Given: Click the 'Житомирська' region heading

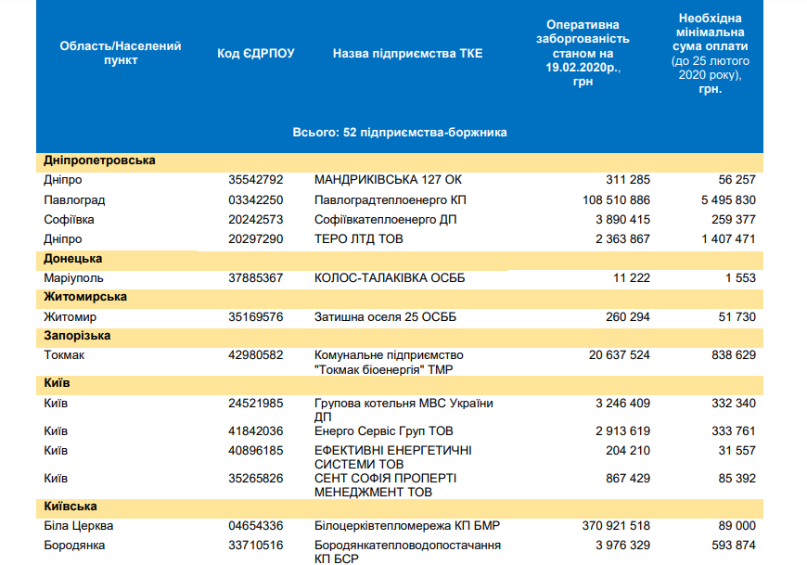Looking at the screenshot, I should [x=85, y=297].
